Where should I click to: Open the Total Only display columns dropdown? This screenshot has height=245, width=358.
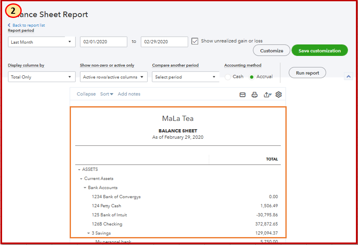(x=42, y=77)
